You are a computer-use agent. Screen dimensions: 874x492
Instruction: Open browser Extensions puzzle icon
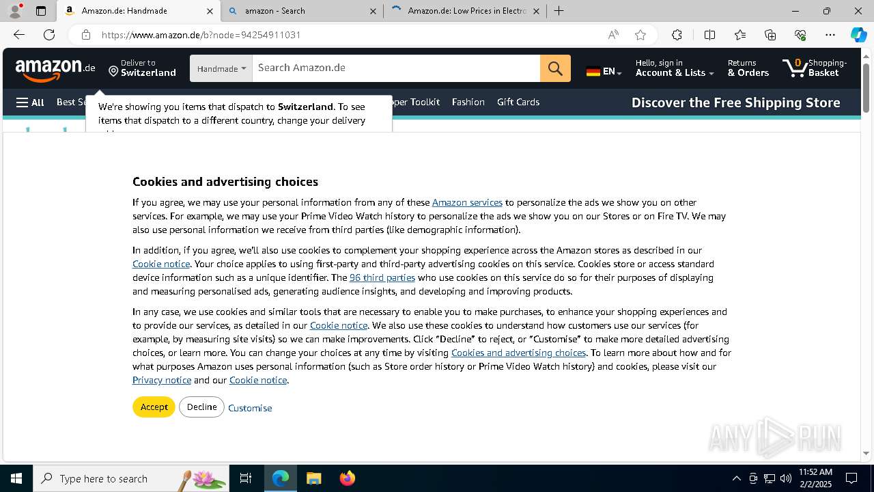[x=677, y=35]
